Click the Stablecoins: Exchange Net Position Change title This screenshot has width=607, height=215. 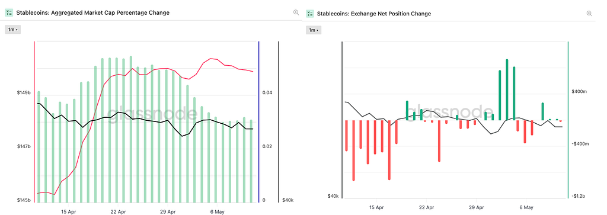tap(374, 14)
